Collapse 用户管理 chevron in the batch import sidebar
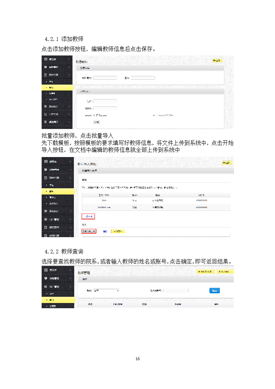Screen dimensions: 275x389 (70, 178)
